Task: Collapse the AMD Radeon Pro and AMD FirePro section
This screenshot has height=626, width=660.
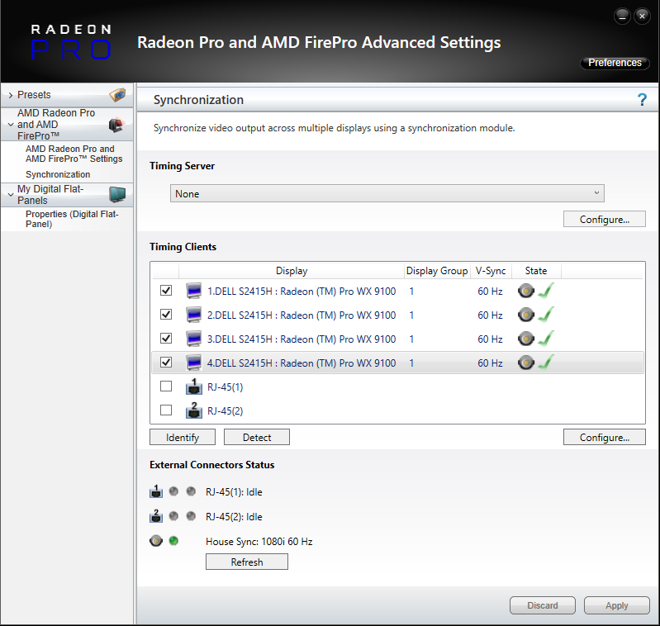Action: [x=11, y=125]
